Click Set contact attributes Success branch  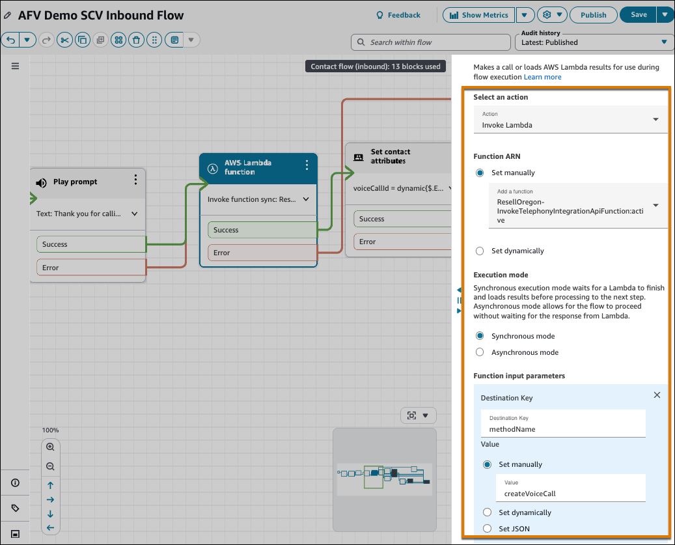[402, 219]
